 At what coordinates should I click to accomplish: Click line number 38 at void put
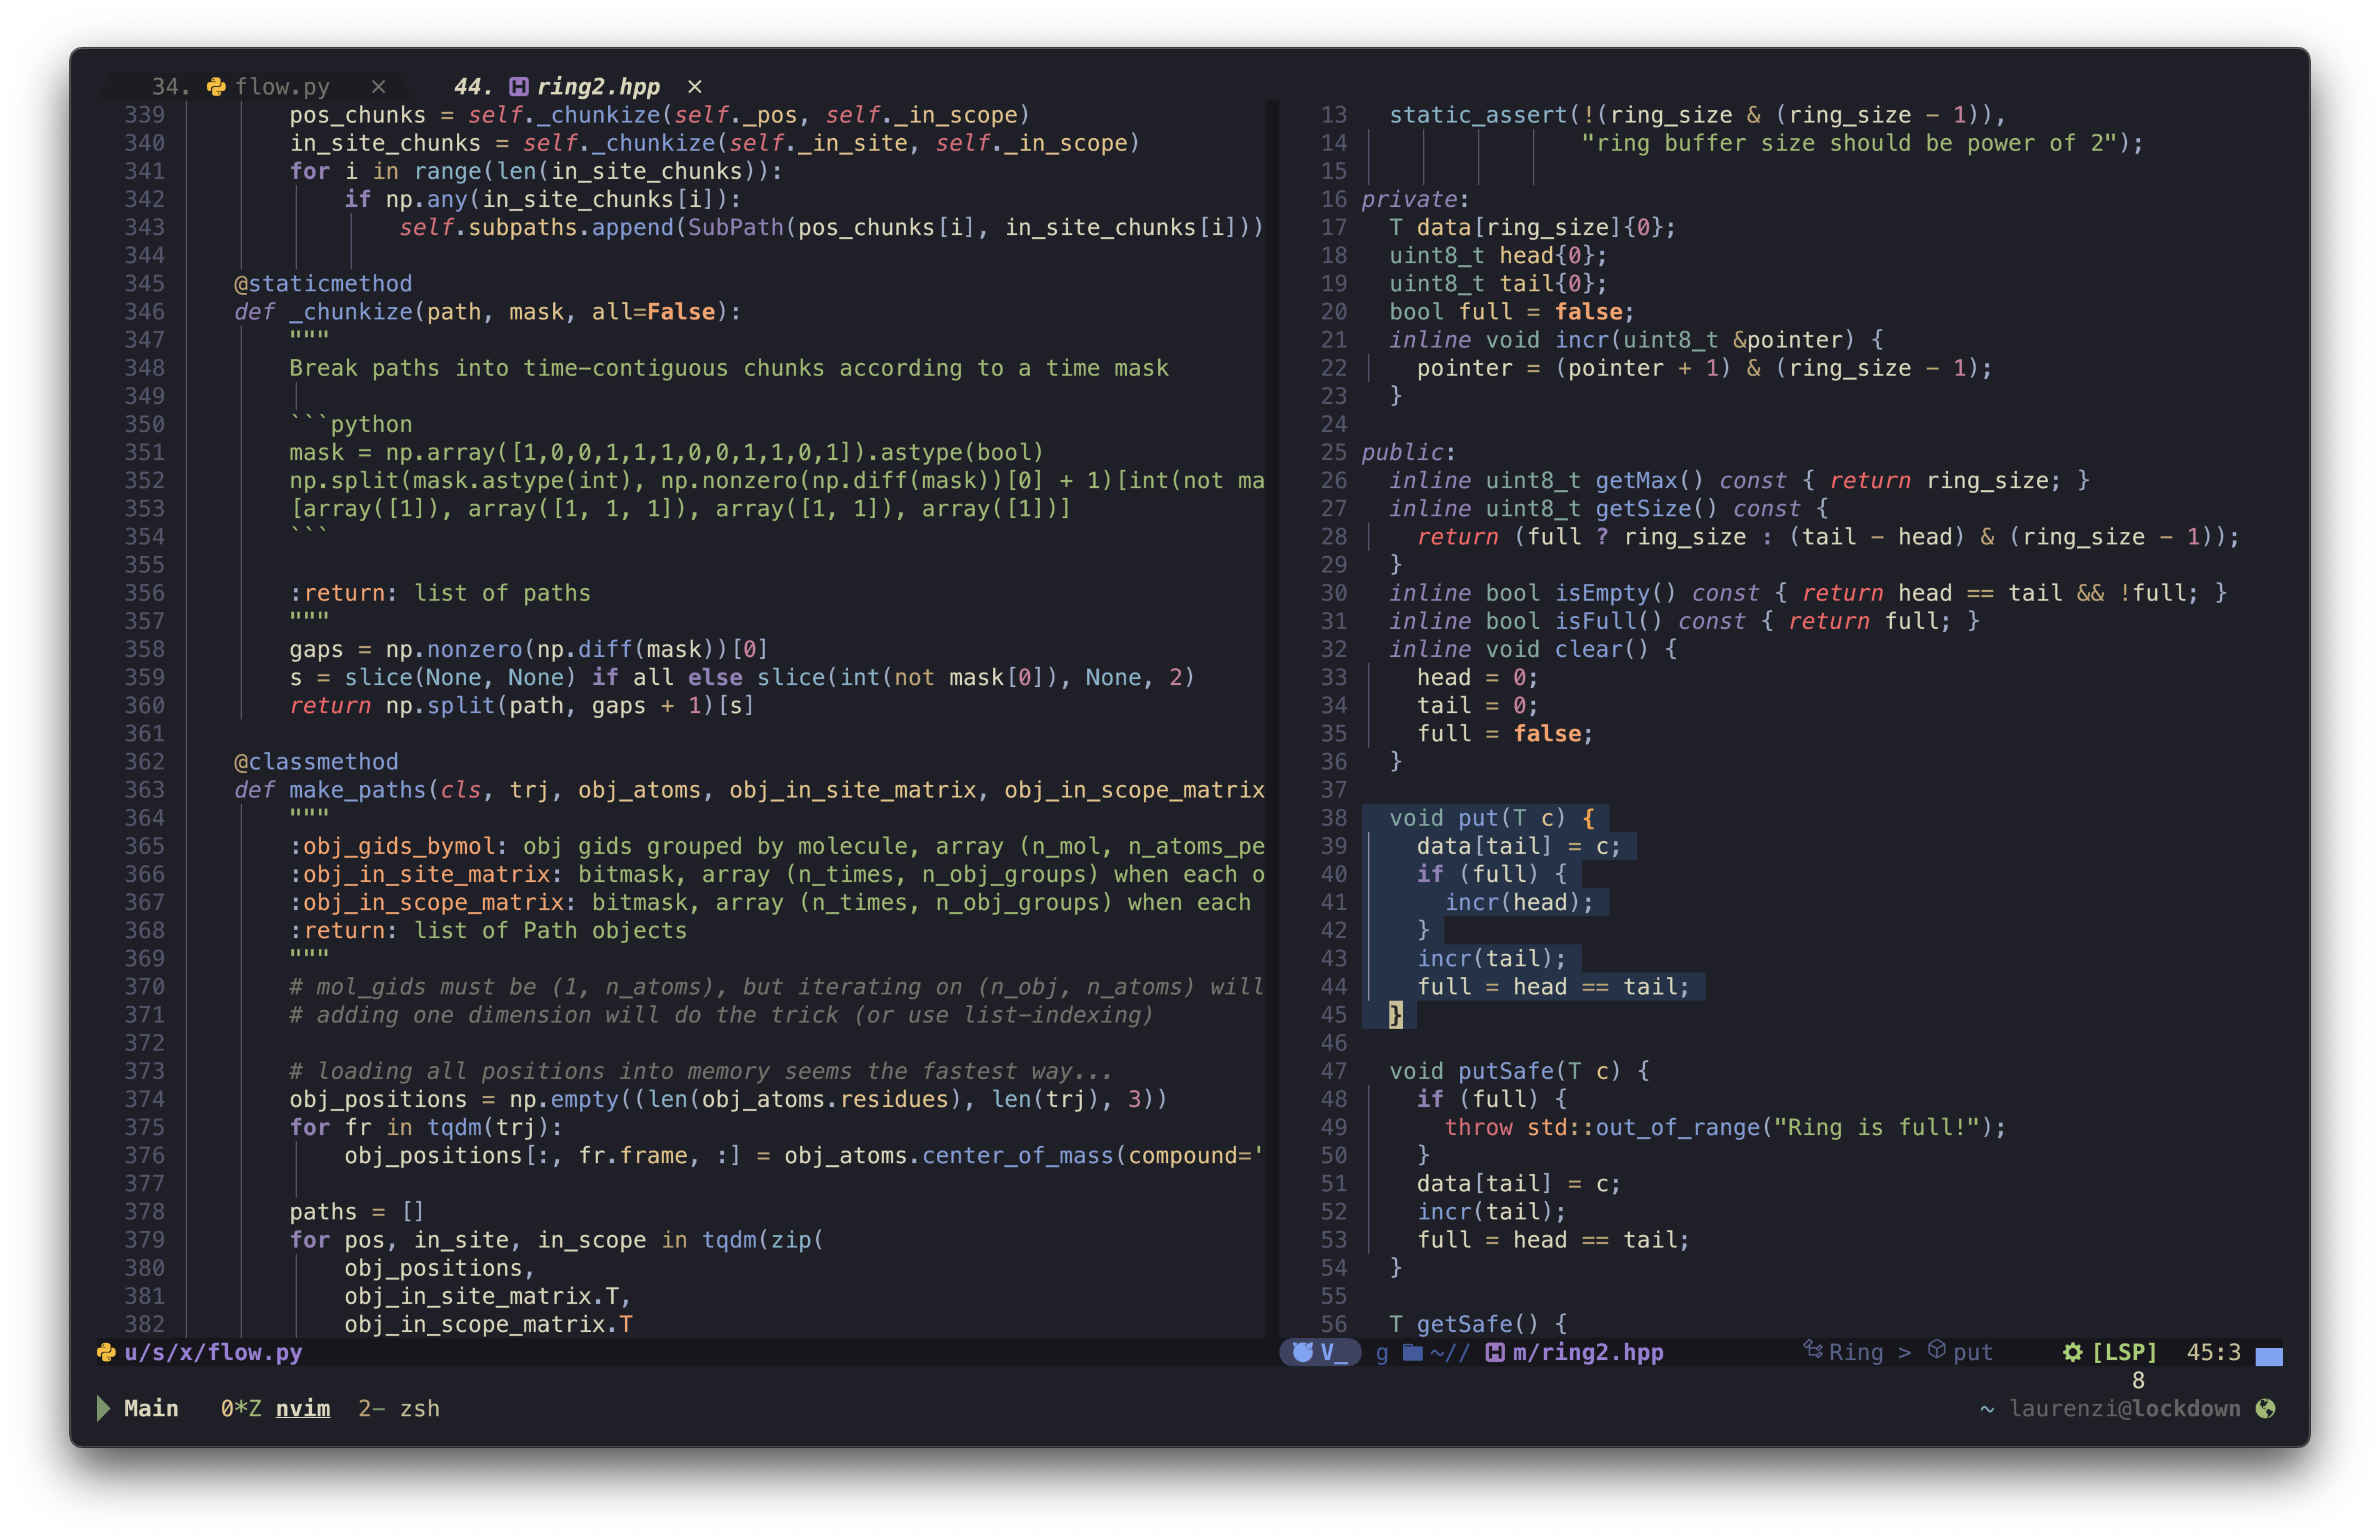pos(1333,818)
